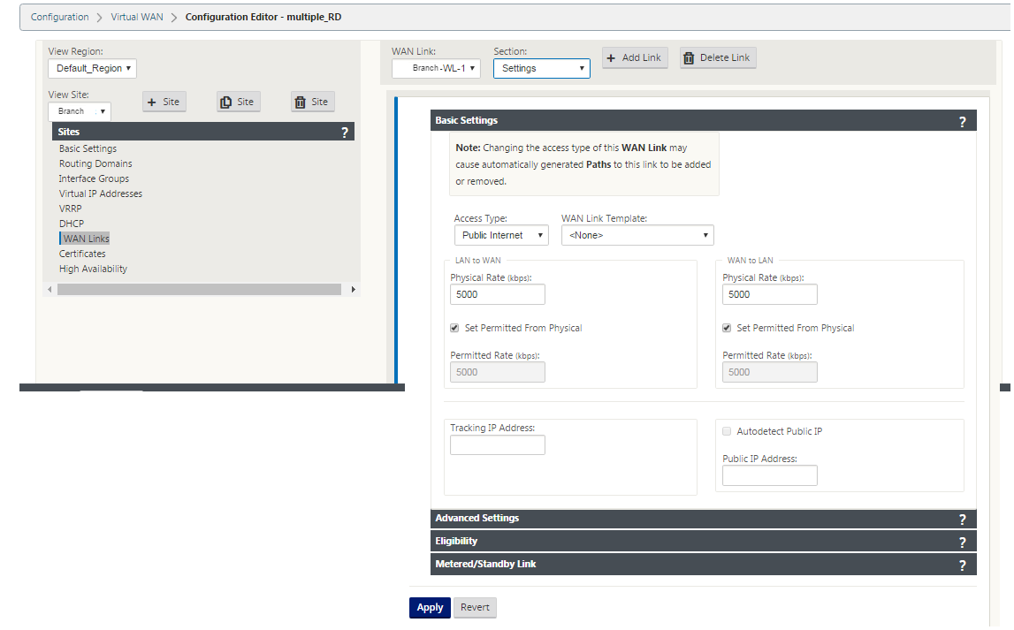Viewport: 1014px width, 630px height.
Task: Select Interface Groups in Sites list
Action: (x=94, y=179)
